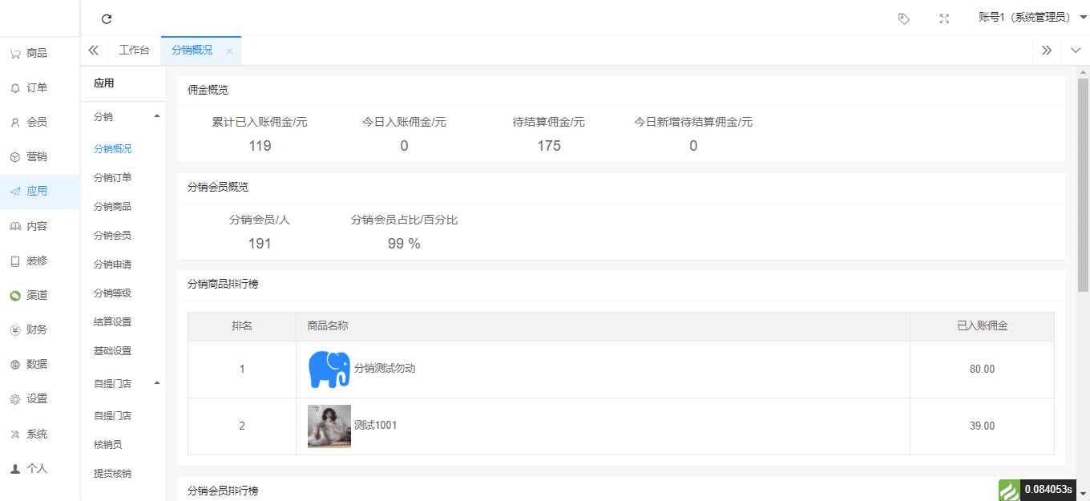Click the vertical scrollbar on the right
Screen dimensions: 1090x501
(x=1083, y=184)
